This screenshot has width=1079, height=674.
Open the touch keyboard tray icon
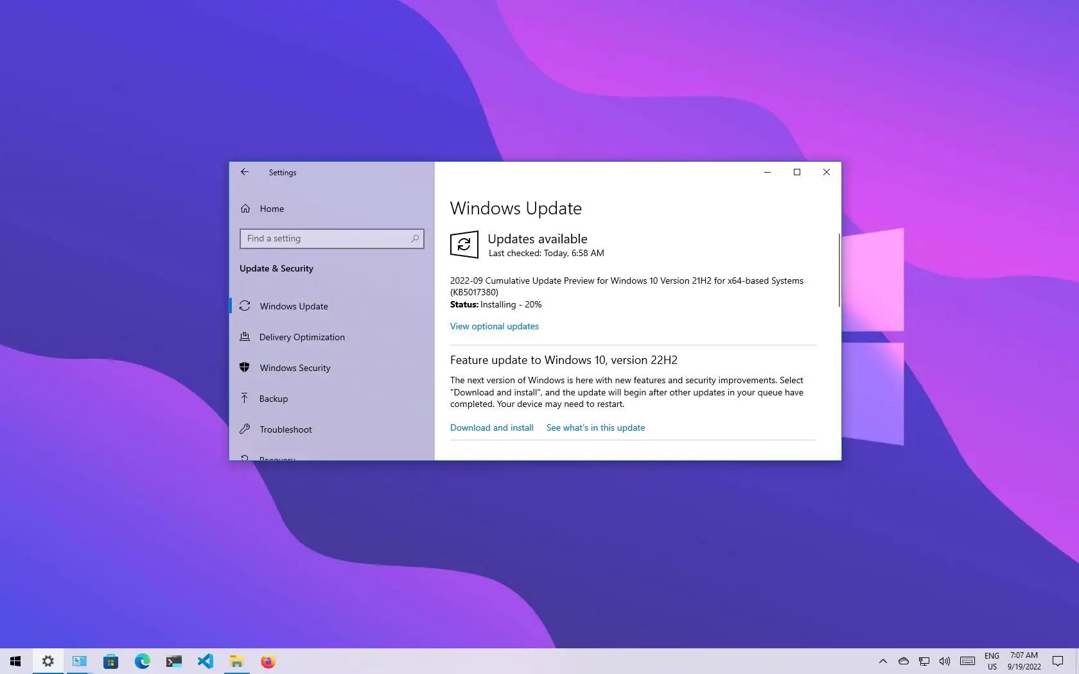(x=967, y=661)
